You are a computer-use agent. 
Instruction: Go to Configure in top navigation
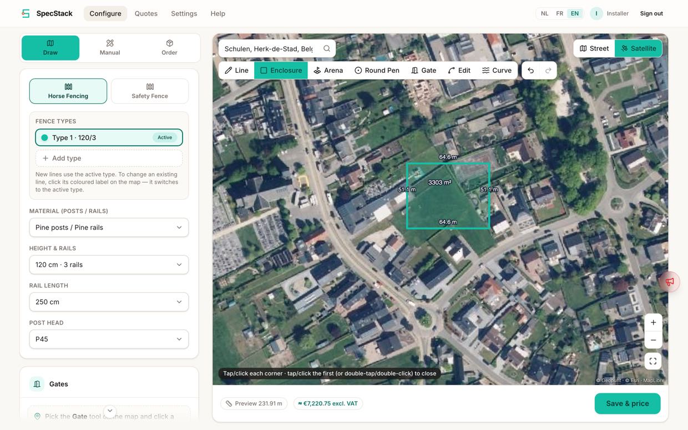coord(105,13)
